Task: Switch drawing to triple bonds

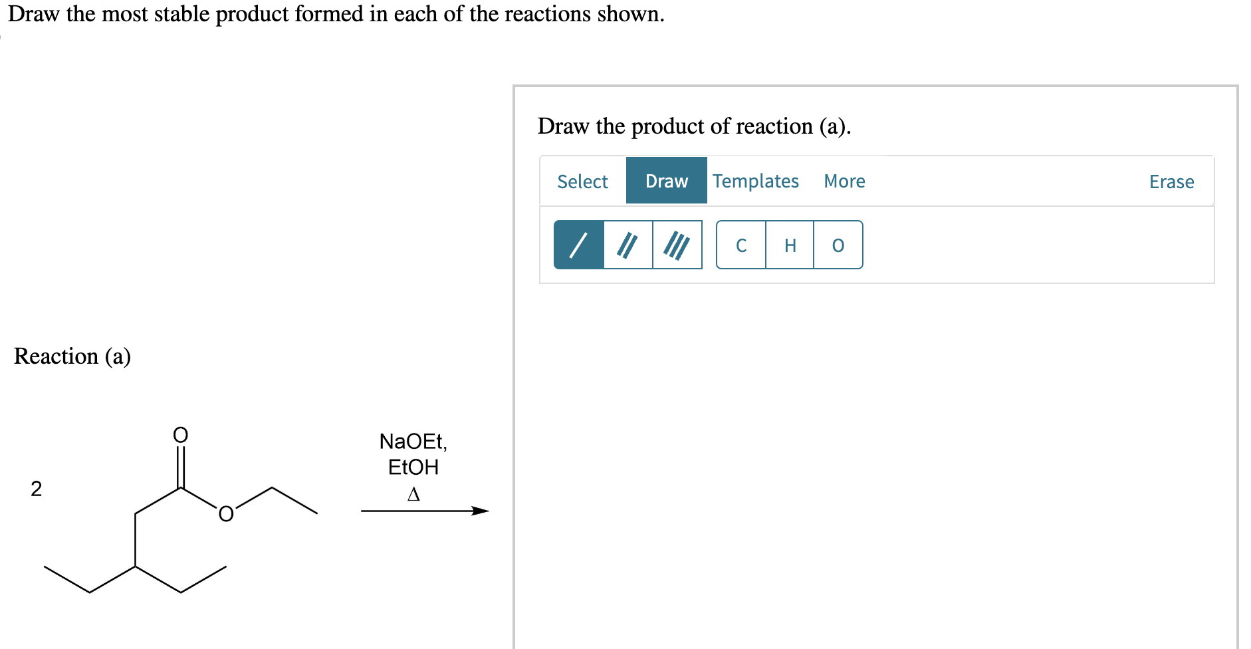Action: coord(677,245)
